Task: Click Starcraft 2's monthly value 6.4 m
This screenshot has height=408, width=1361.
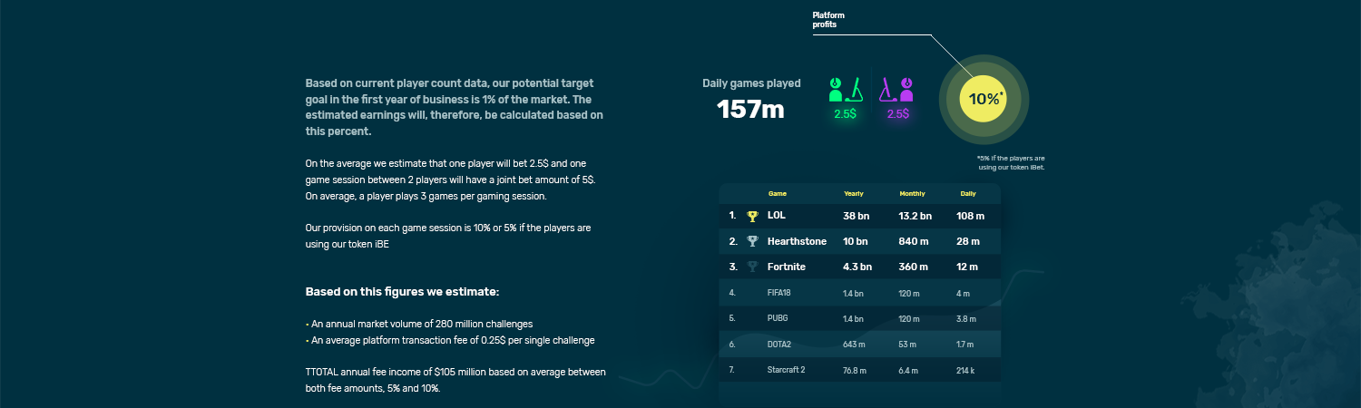Action: pos(910,370)
